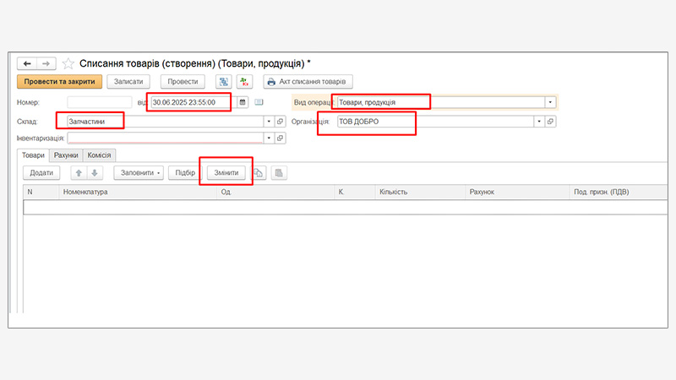Switch to the Рахунки tab
The width and height of the screenshot is (676, 380).
tap(66, 155)
